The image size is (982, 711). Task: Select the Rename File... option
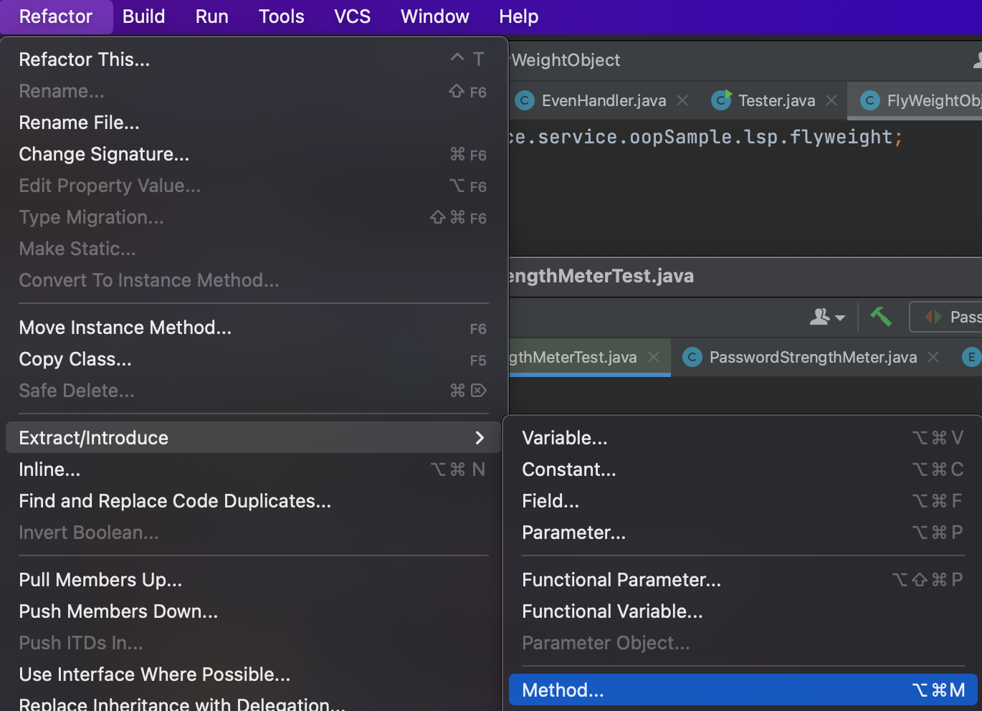(x=253, y=123)
